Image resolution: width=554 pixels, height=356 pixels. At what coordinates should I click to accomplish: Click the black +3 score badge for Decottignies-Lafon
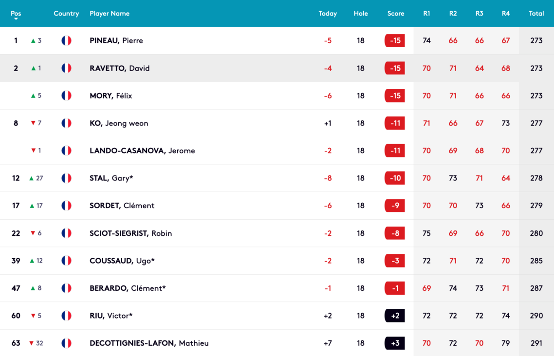pyautogui.click(x=395, y=343)
